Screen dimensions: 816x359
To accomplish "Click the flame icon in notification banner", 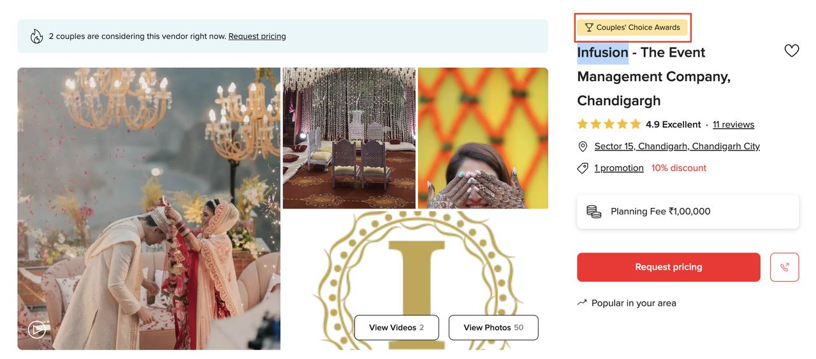I will point(37,36).
